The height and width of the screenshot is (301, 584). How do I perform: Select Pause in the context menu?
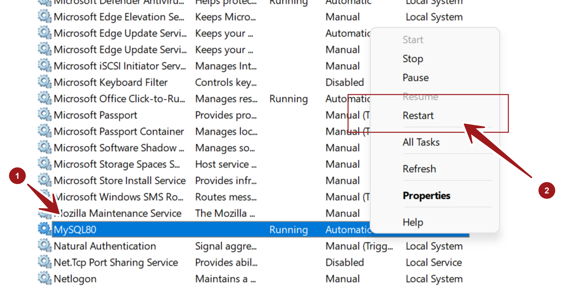click(x=415, y=78)
